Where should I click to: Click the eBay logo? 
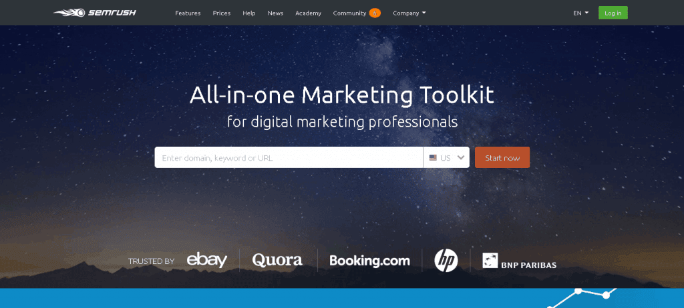pos(207,261)
